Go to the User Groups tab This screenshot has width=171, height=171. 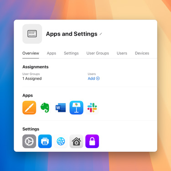pyautogui.click(x=98, y=53)
